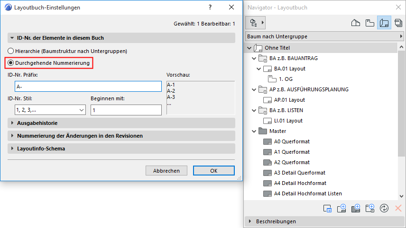Select Durchgehende Nummerierung radio option
The width and height of the screenshot is (406, 228).
(x=11, y=62)
